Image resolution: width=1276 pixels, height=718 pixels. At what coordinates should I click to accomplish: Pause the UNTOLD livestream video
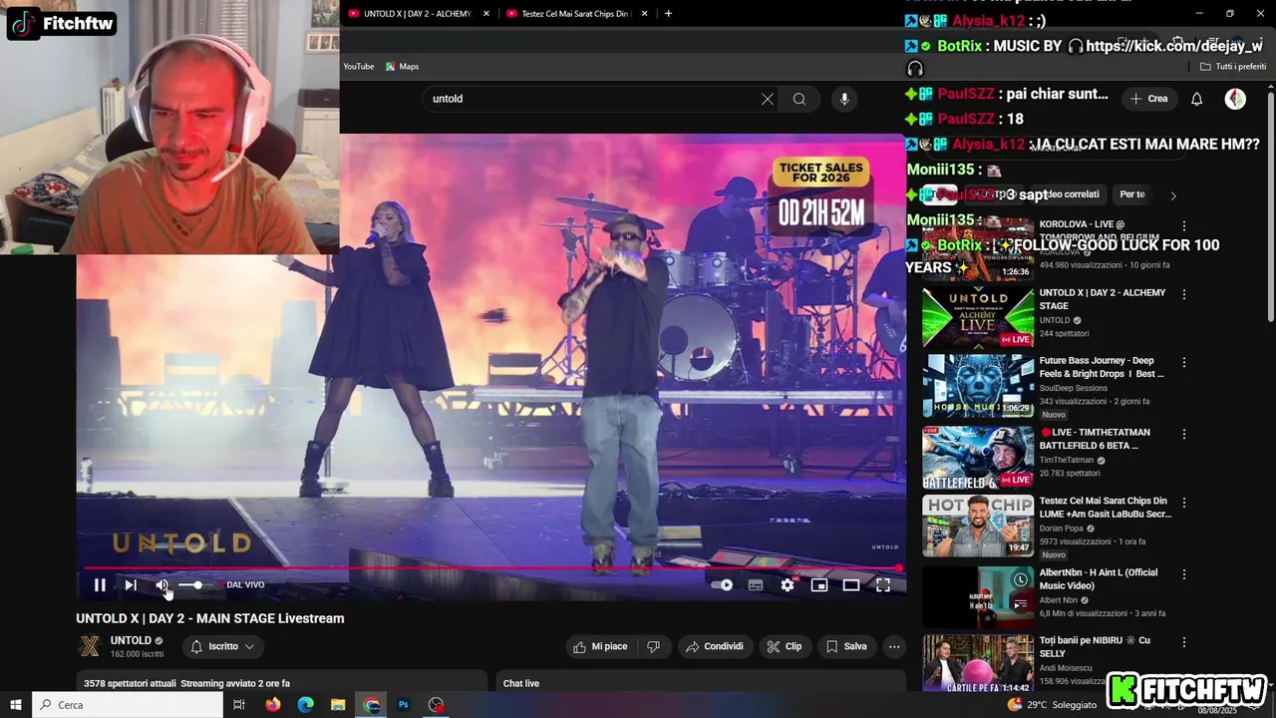click(x=100, y=585)
